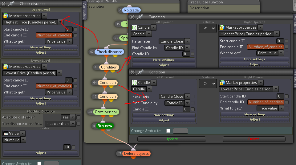Viewport: 296px width, 165px height.
Task: Tick the Change Status to checkbox in Condition panel
Action: (x=168, y=131)
